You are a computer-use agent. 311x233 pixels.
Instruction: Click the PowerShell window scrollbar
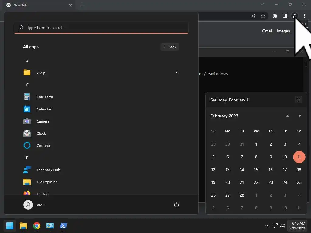pos(306,64)
